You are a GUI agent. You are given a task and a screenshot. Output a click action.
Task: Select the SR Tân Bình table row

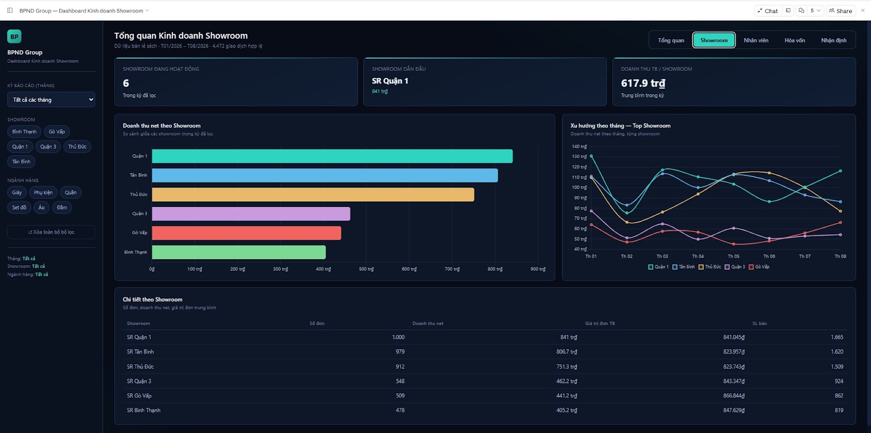[x=485, y=352]
